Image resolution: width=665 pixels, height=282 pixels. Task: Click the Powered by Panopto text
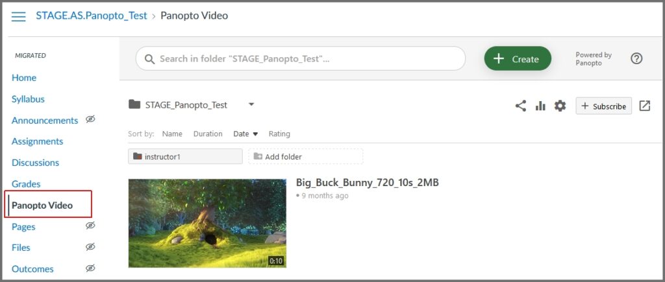594,59
